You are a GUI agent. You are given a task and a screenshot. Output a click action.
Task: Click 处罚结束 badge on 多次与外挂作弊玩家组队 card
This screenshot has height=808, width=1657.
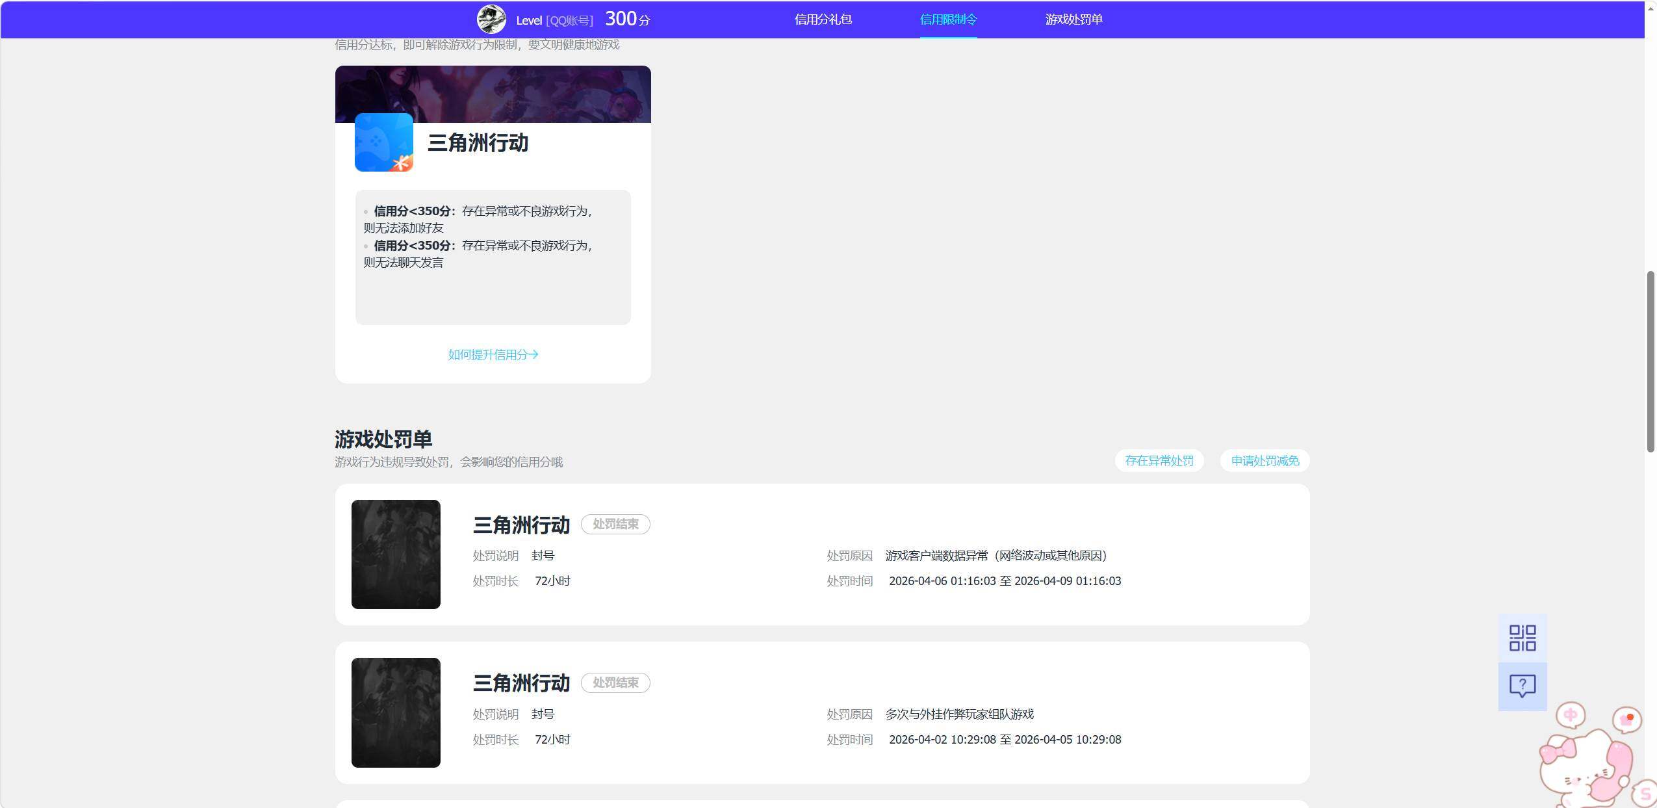(x=615, y=683)
